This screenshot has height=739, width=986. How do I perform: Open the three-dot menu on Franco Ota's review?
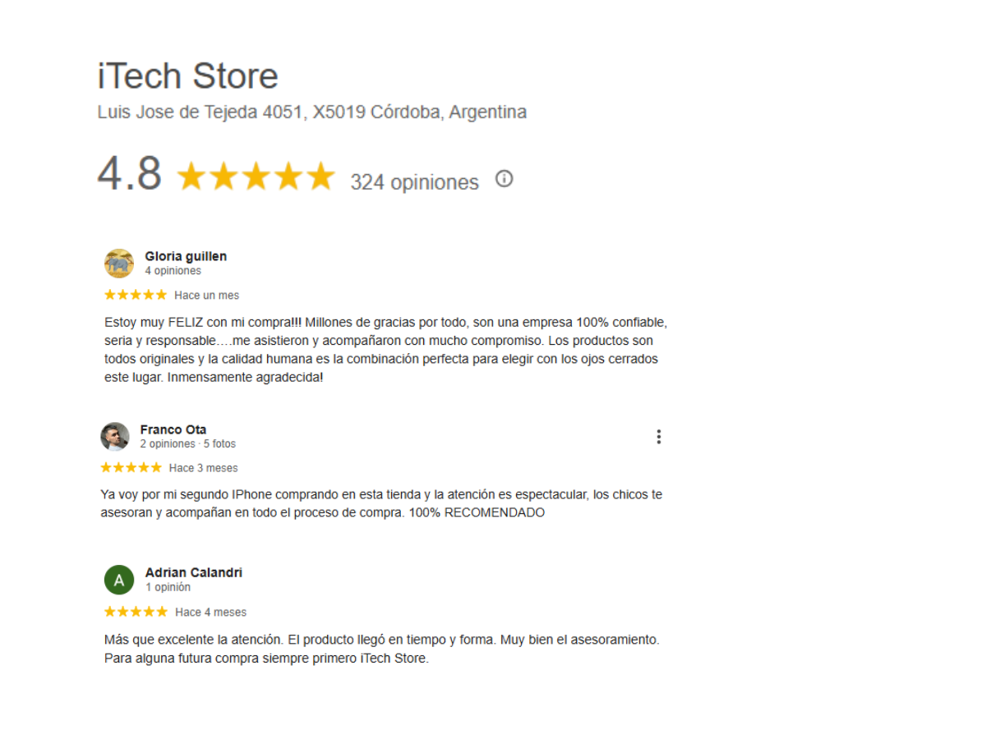658,437
